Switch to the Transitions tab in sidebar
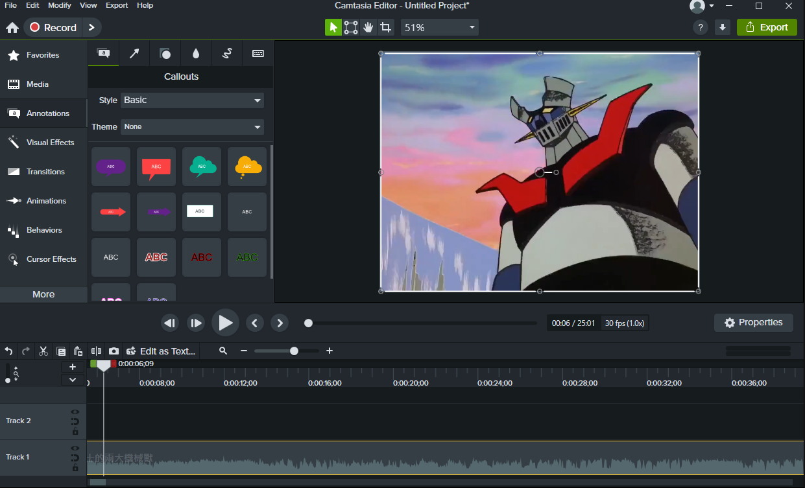 tap(45, 172)
